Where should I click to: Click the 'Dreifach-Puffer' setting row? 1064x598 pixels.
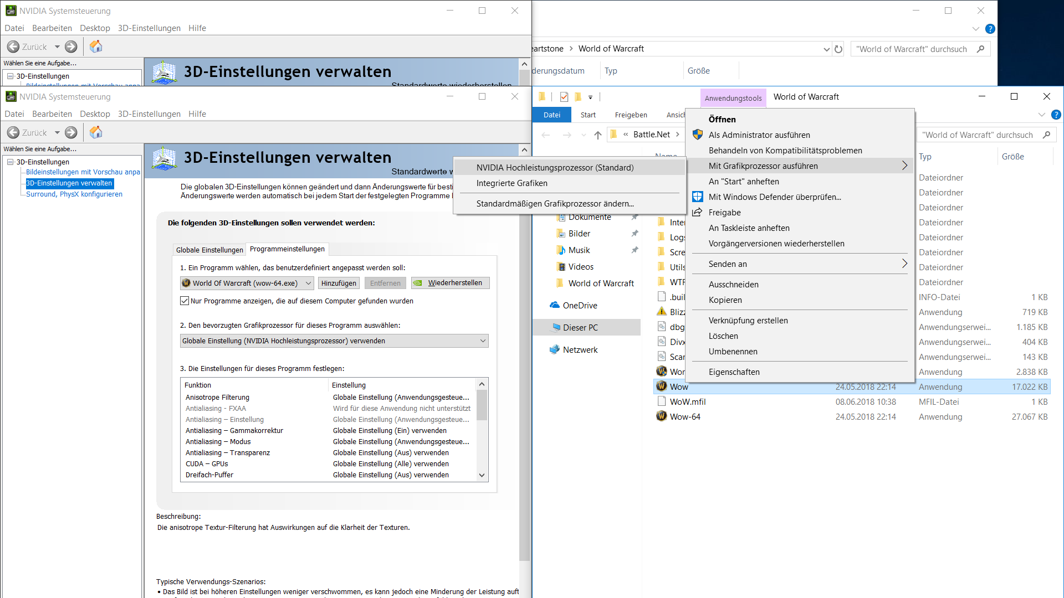[x=328, y=475]
